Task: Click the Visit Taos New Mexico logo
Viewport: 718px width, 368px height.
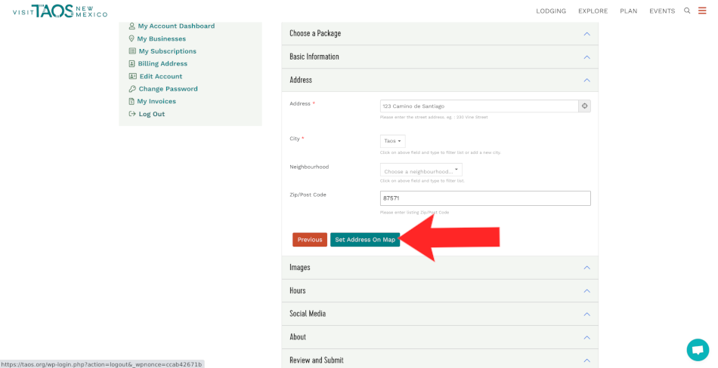Action: tap(60, 11)
